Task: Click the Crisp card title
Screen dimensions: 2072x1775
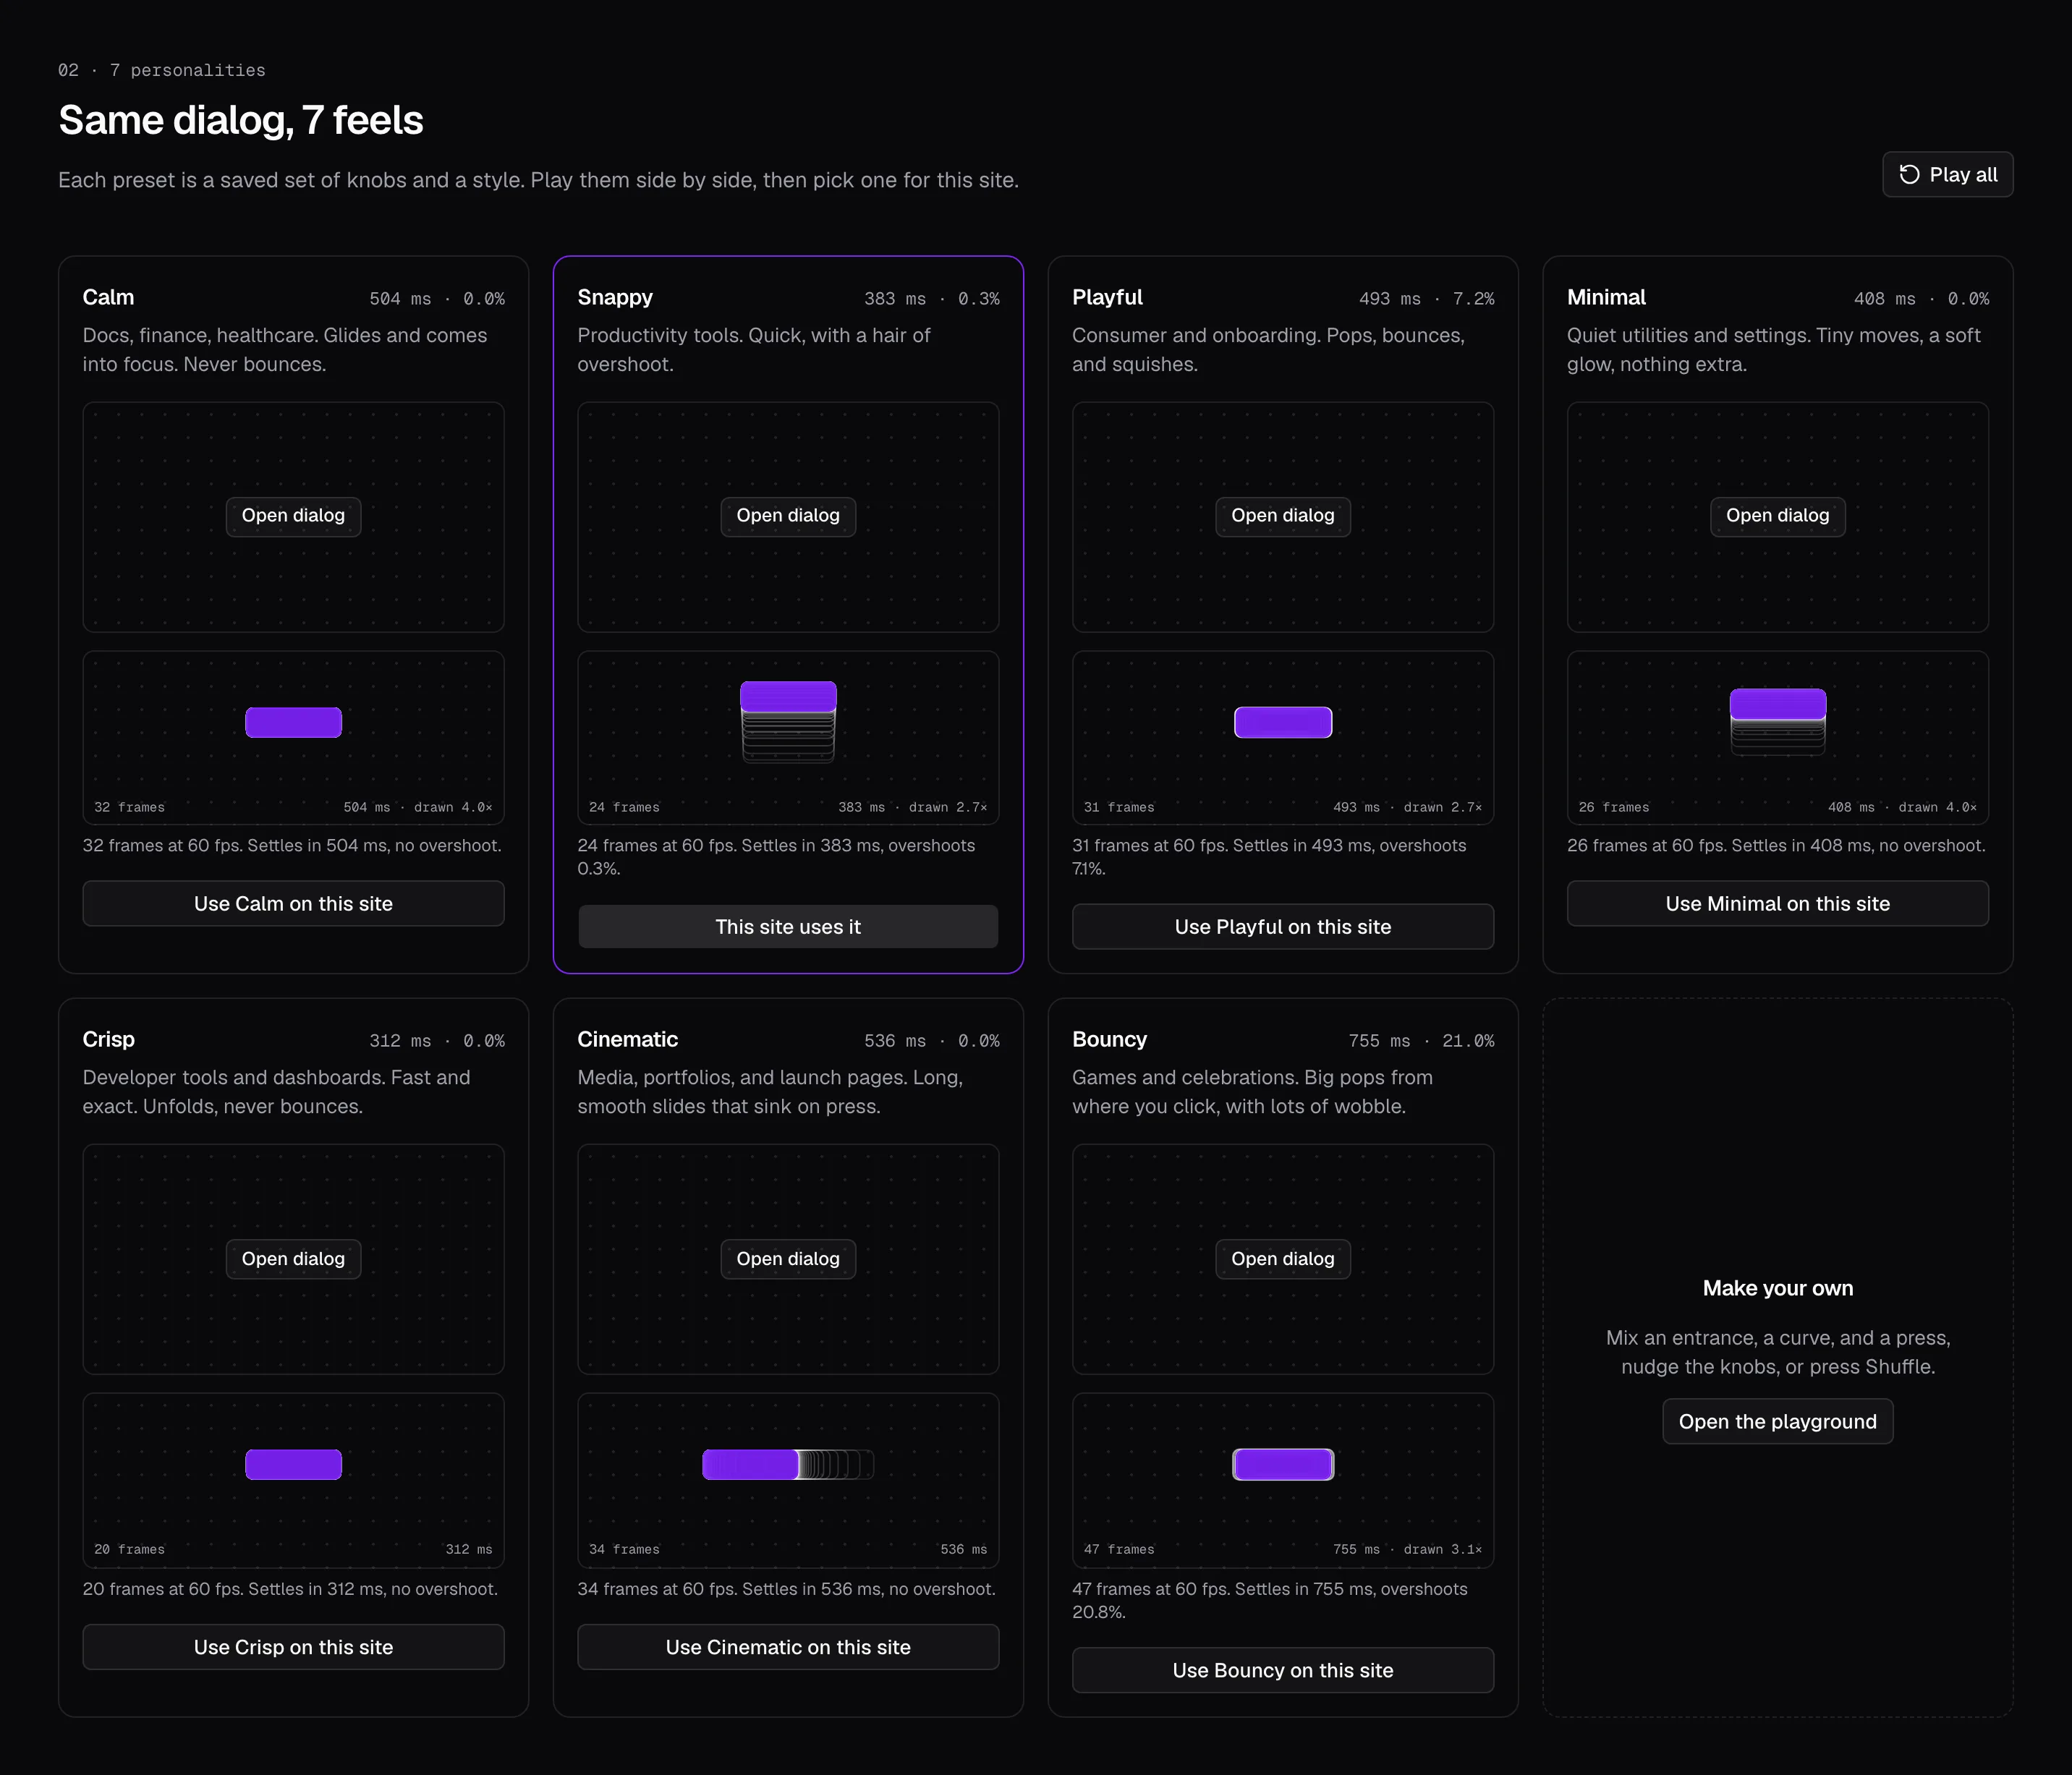Action: 108,1039
